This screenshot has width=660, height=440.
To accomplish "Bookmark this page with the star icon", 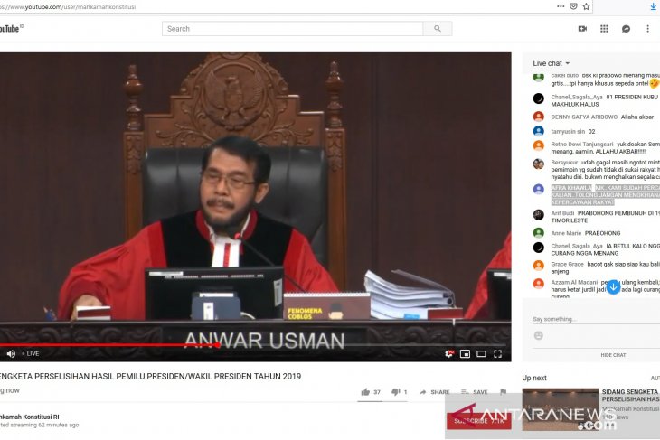I will point(586,6).
